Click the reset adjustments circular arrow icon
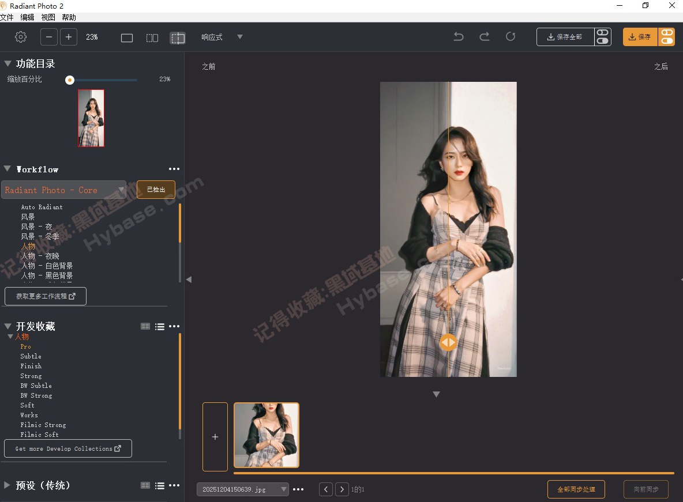The image size is (683, 502). click(511, 36)
